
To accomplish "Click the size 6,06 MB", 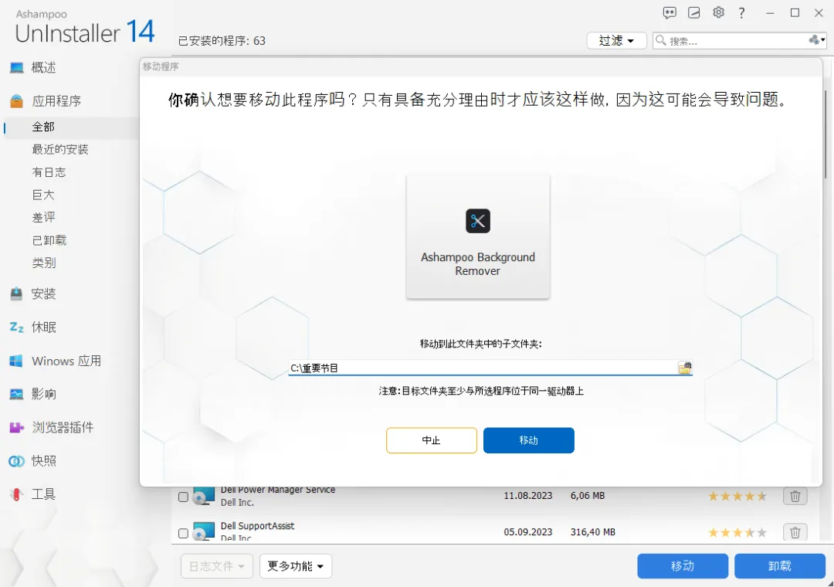I will [x=587, y=495].
